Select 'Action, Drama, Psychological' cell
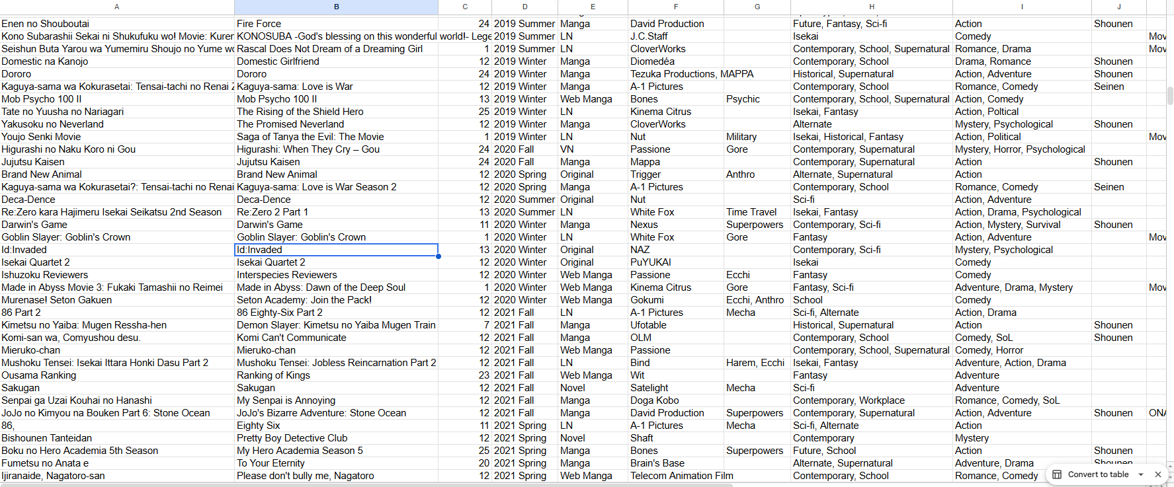 [1022, 212]
